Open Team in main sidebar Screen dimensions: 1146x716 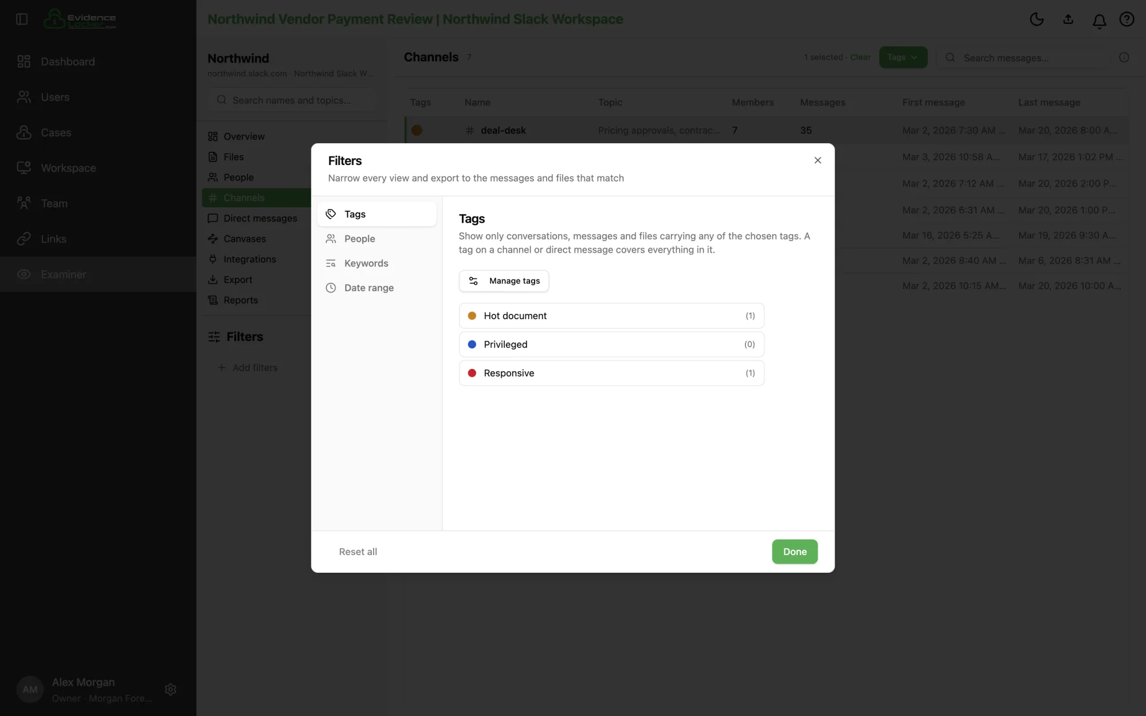(x=98, y=203)
